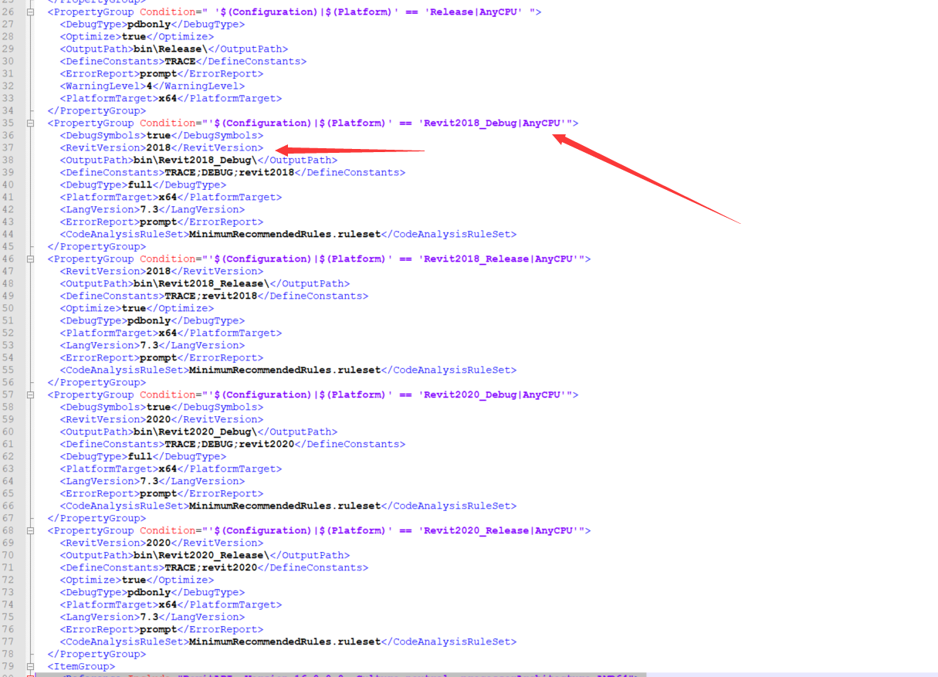Click 'TRACE;revit2020' constants on line 71
This screenshot has height=677, width=938.
pos(211,568)
